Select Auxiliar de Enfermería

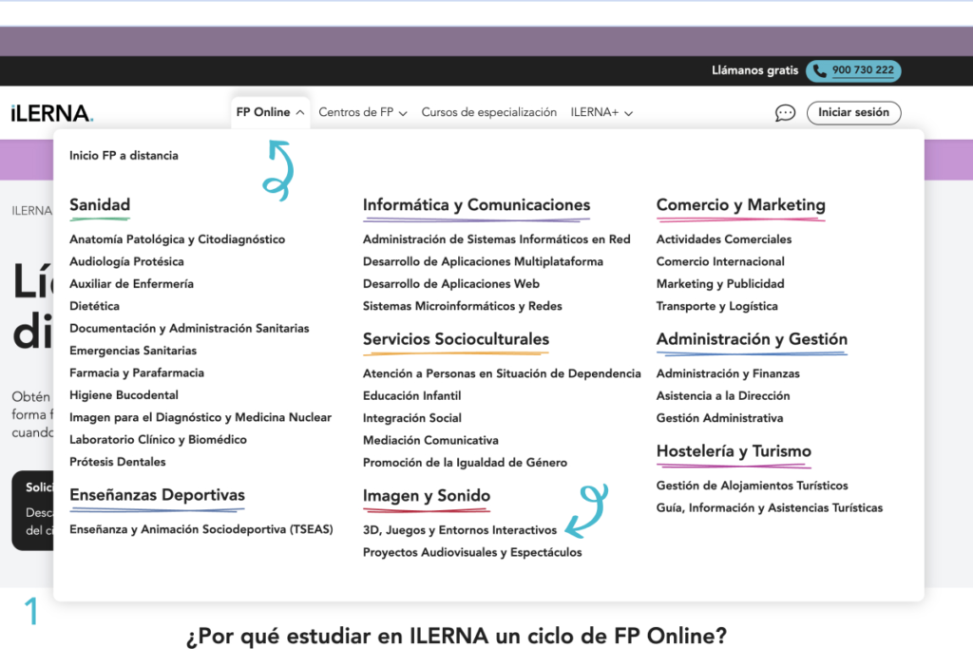pos(131,283)
